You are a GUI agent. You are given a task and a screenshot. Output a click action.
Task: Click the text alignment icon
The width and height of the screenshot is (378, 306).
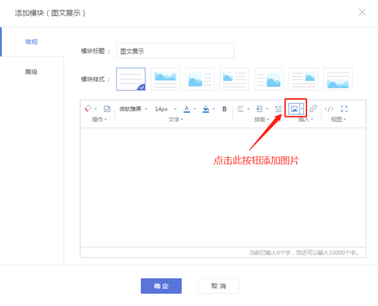coord(240,109)
